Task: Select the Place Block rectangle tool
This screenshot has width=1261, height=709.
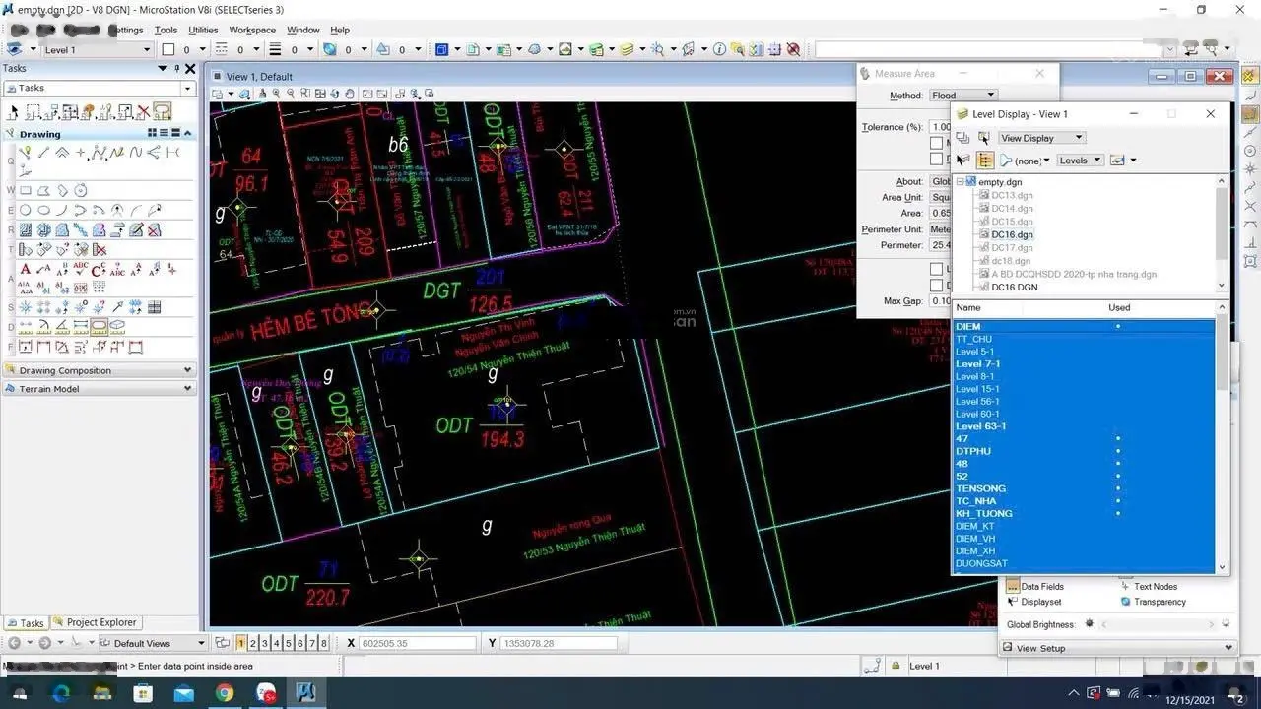Action: click(27, 191)
